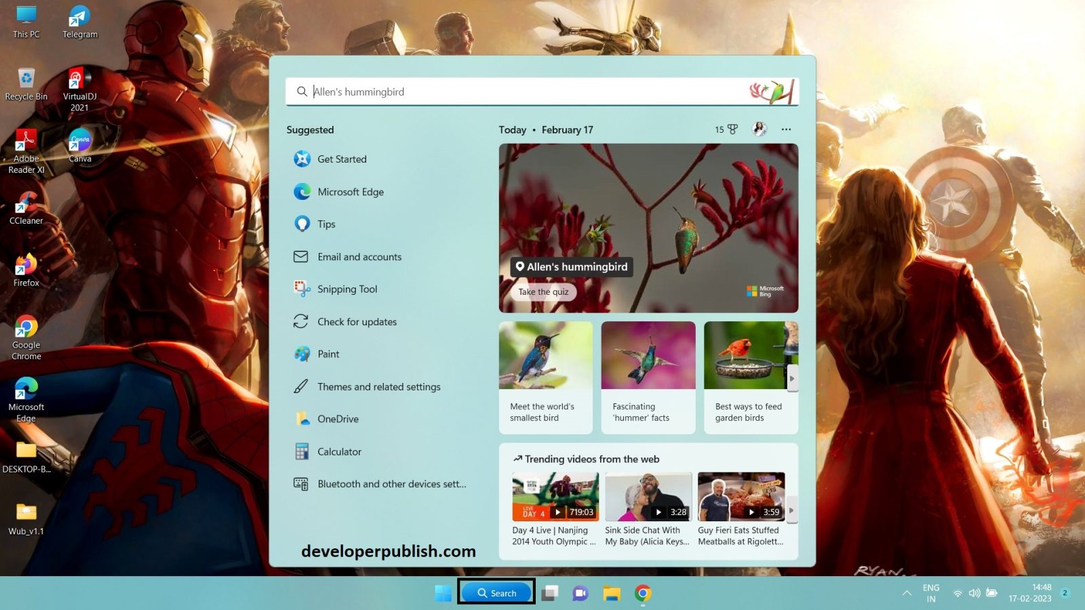Select Themes and related settings
The width and height of the screenshot is (1085, 610).
click(378, 386)
